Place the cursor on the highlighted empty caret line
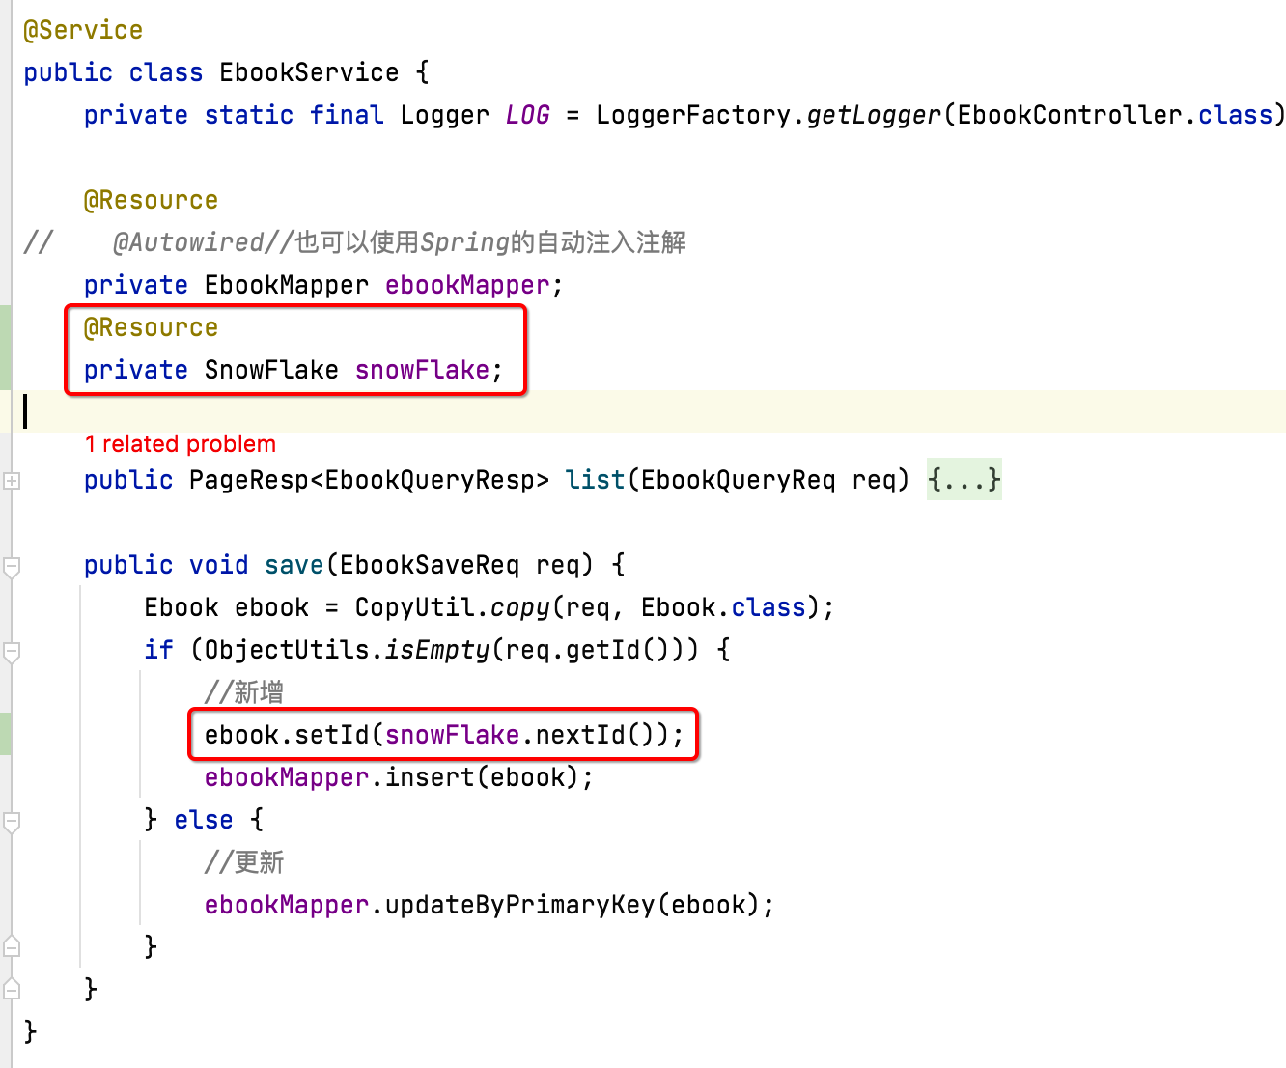Screen dimensions: 1286x1068 tap(649, 411)
